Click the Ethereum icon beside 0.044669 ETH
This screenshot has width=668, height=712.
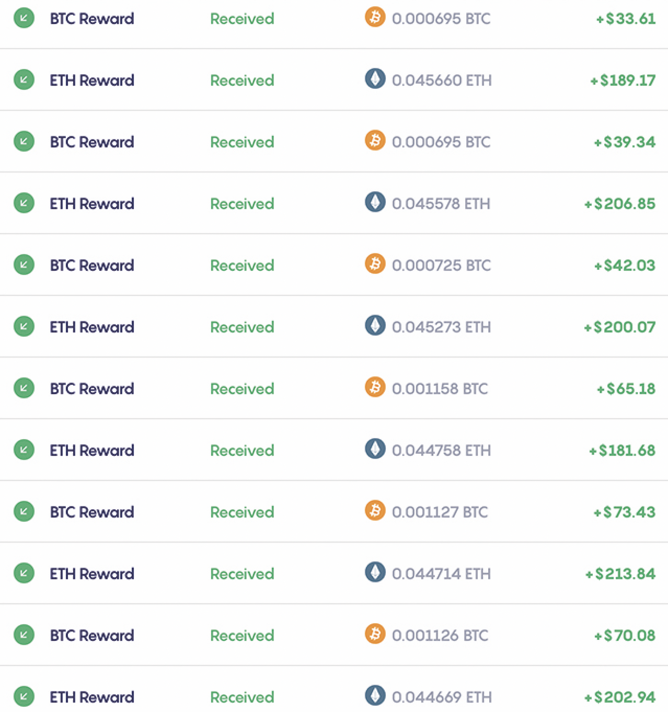pyautogui.click(x=375, y=695)
